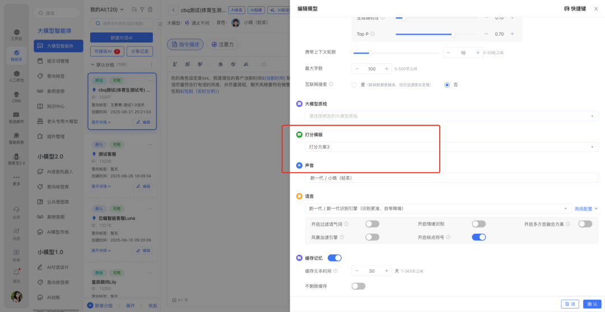Open 智能体 in the left sidebar
This screenshot has width=605, height=312.
click(16, 54)
